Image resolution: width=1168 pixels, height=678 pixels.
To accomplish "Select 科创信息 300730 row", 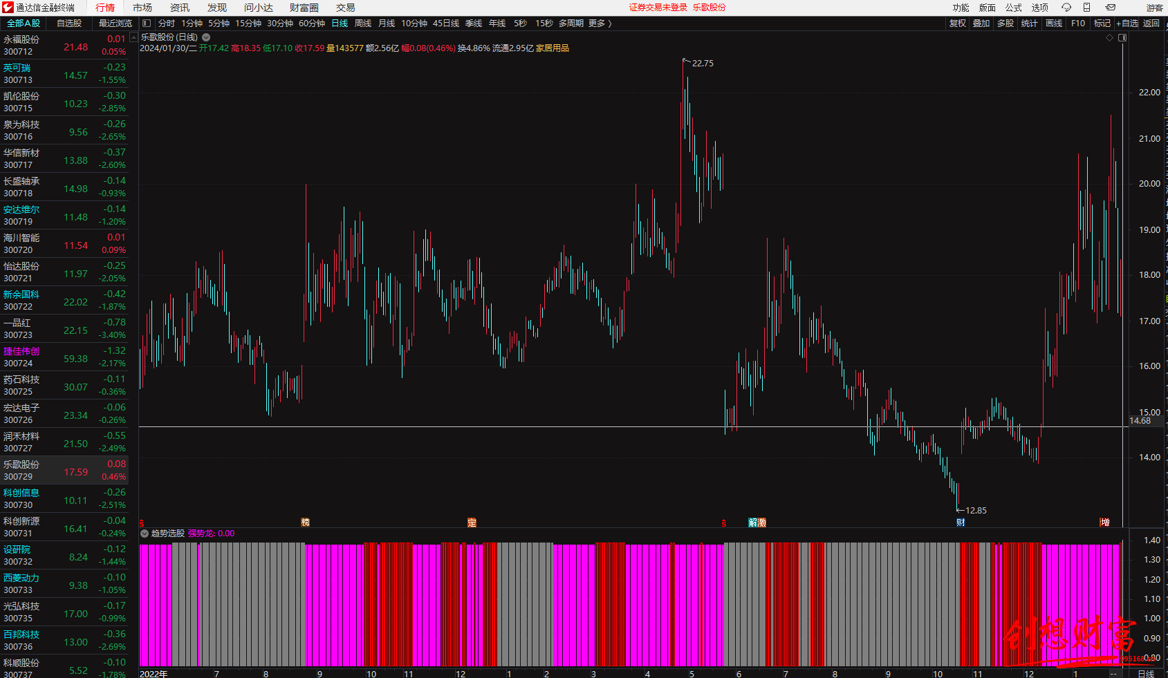I will (x=64, y=498).
